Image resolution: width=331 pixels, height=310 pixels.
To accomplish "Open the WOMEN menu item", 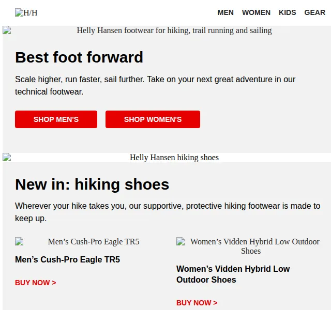I will click(x=256, y=12).
